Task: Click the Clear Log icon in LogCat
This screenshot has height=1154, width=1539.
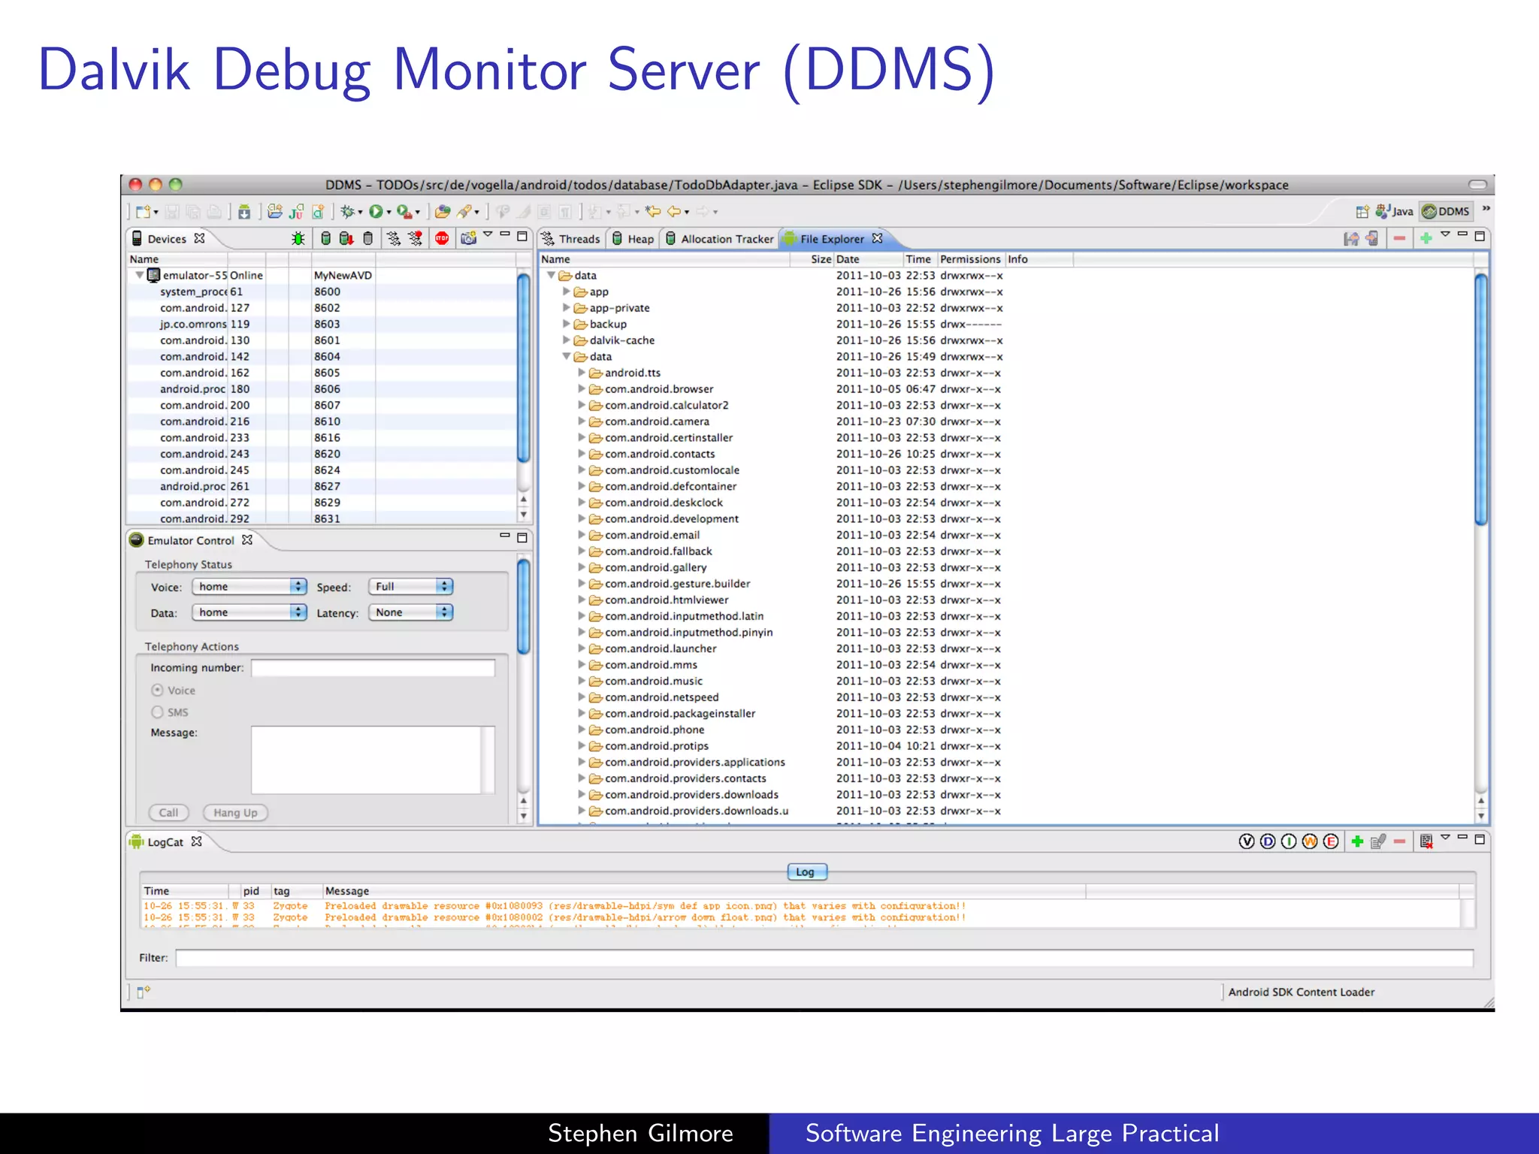Action: tap(1426, 841)
